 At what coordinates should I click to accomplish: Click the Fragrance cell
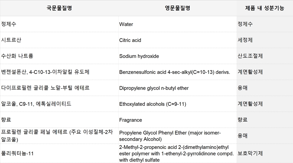(x=177, y=120)
